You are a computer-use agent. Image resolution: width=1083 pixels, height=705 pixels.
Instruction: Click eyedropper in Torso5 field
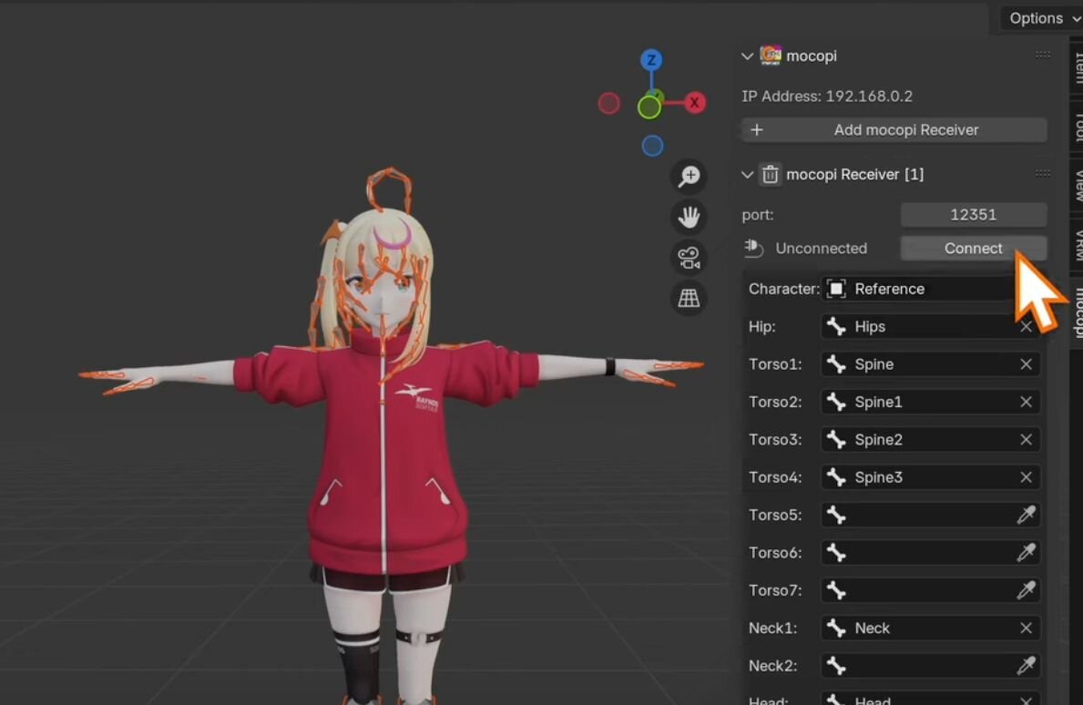tap(1026, 516)
